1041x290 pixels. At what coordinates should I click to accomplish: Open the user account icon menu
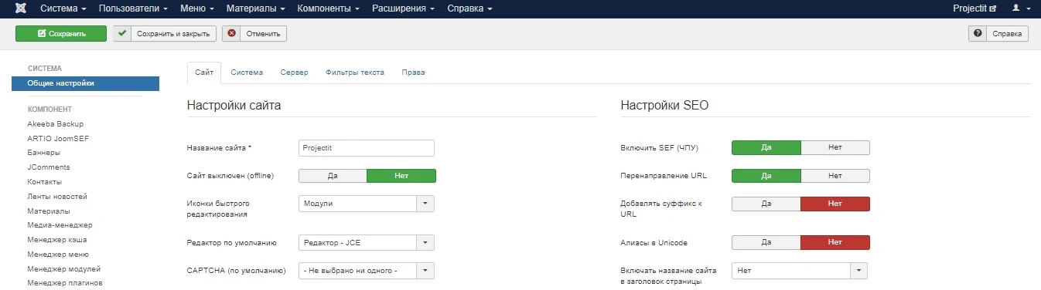[1022, 8]
